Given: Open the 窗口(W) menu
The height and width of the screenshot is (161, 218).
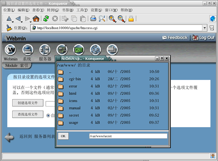Looking at the screenshot, I should [111, 10].
